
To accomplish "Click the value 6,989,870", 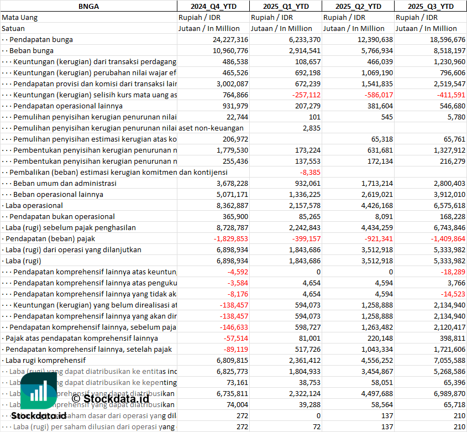I will tap(449, 393).
